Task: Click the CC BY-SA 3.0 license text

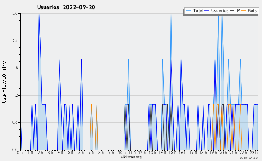Action: click(248, 158)
